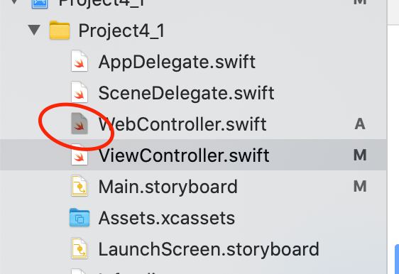Viewport: 399px width, 274px height.
Task: Click the grayed WebController.swift file icon
Action: (x=80, y=124)
